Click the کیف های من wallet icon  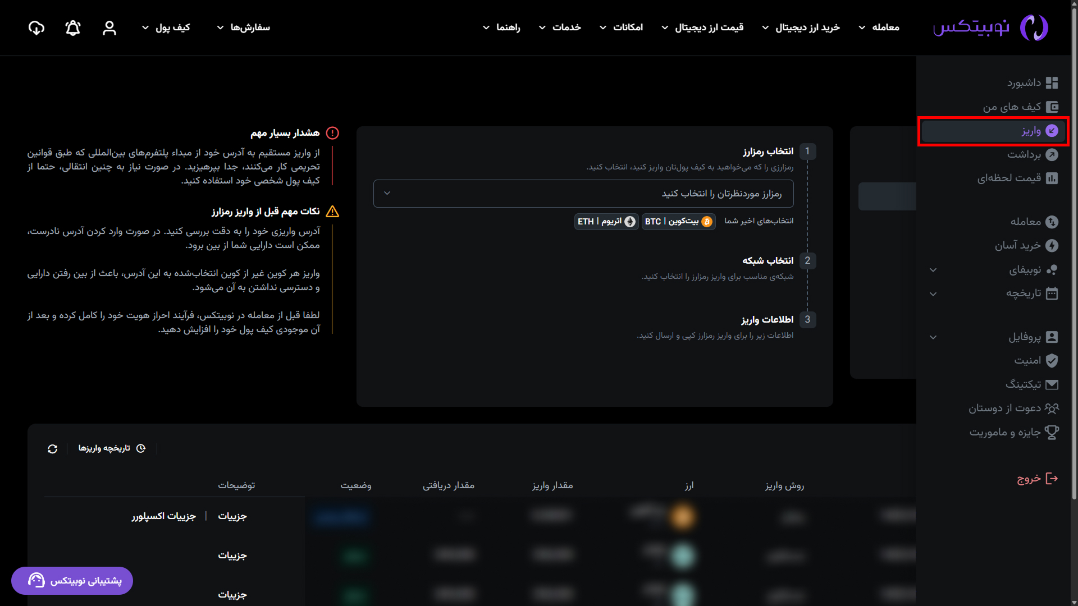pyautogui.click(x=1052, y=107)
